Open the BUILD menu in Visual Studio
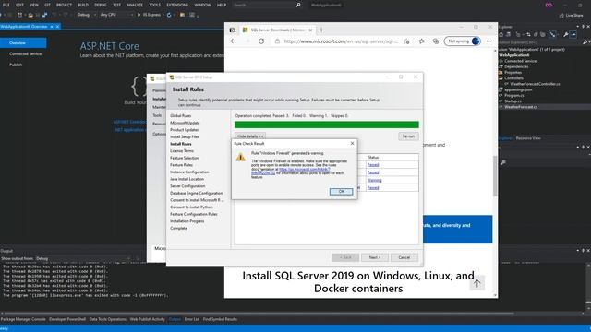591x332 pixels. tap(83, 5)
